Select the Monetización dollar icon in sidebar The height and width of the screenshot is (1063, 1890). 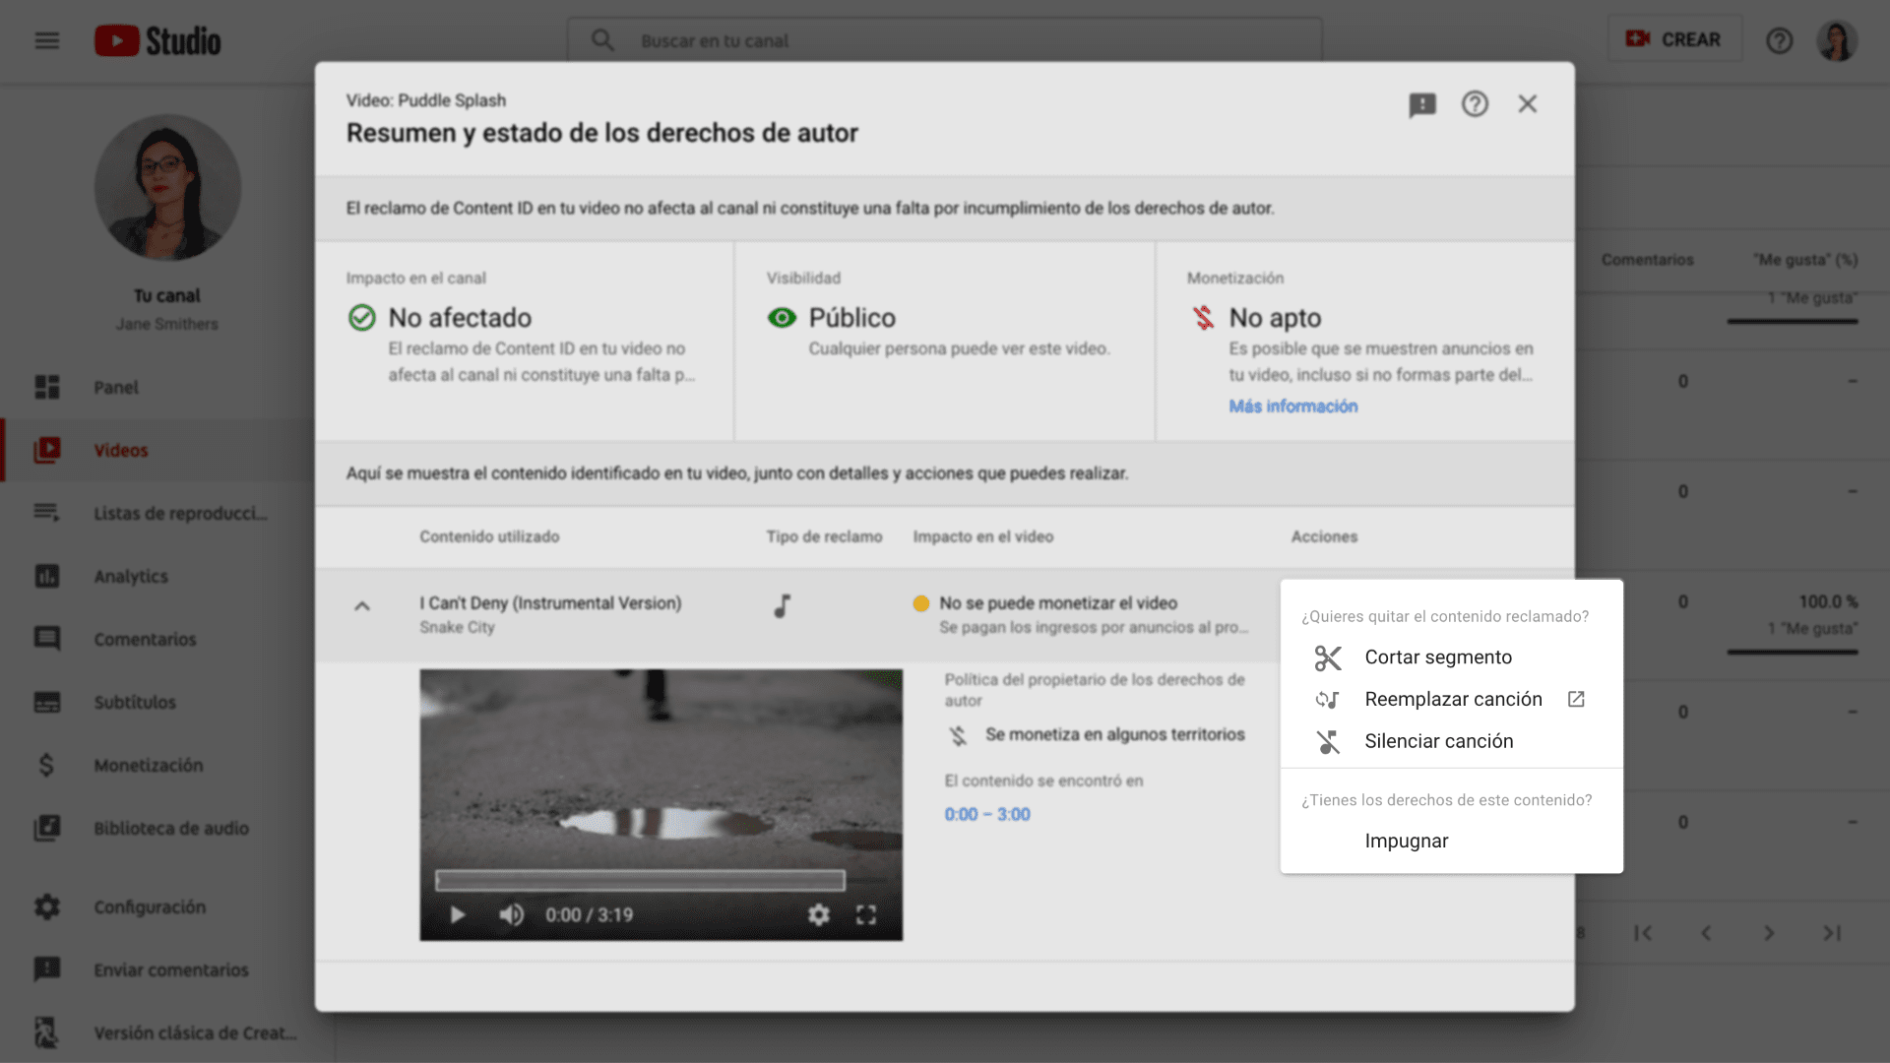click(46, 765)
